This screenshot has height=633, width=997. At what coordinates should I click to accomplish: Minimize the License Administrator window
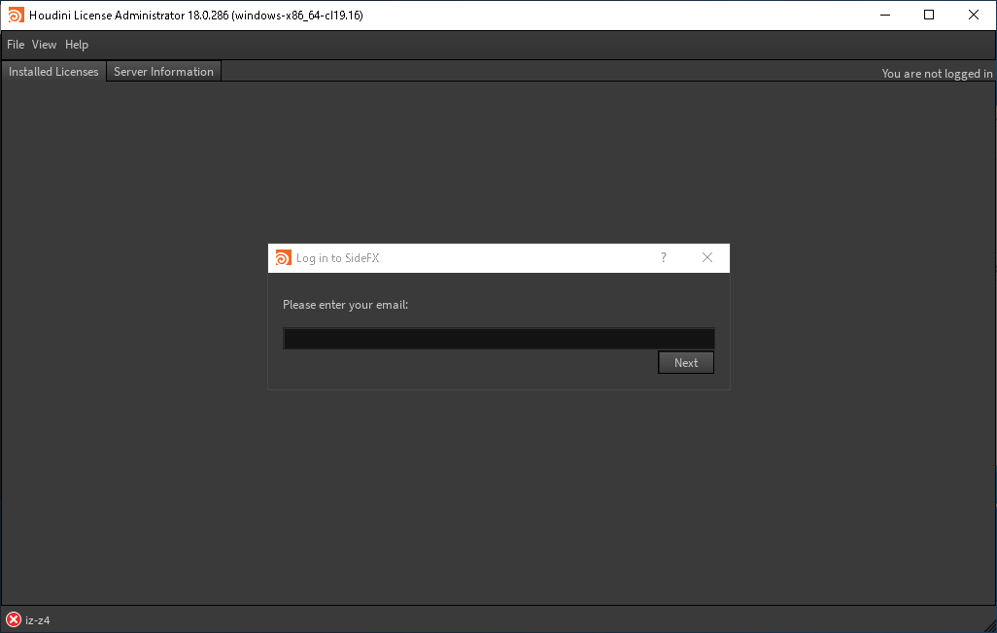coord(884,15)
